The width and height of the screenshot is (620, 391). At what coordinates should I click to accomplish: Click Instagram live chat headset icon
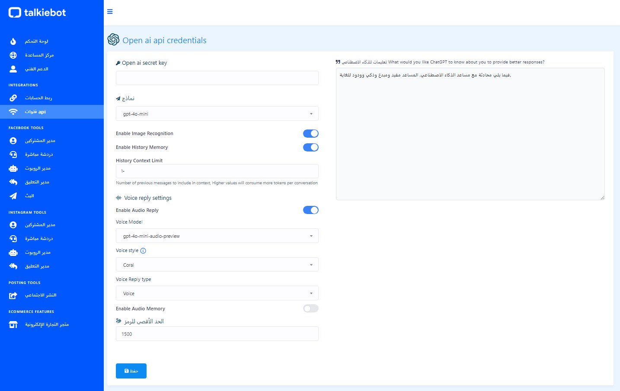point(13,239)
